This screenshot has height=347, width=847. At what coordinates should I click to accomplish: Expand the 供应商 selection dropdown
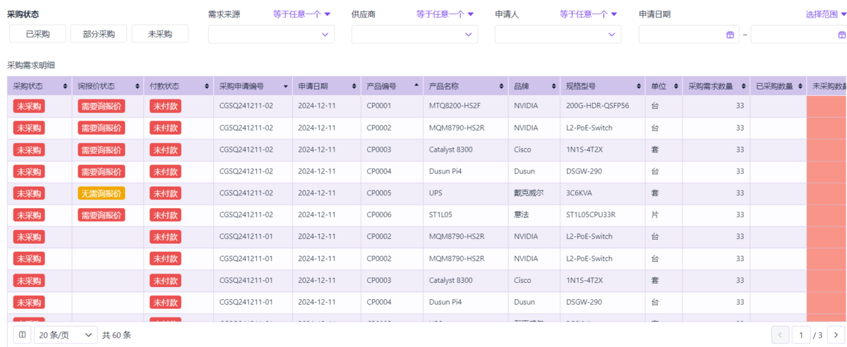(x=414, y=35)
